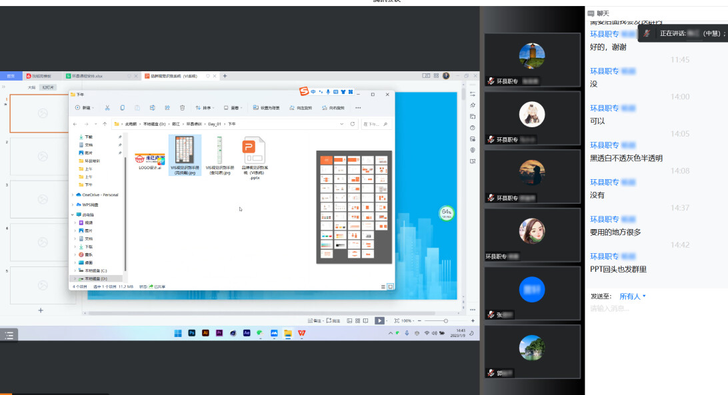This screenshot has height=395, width=728.
Task: Open Photoshop from the taskbar
Action: click(192, 332)
